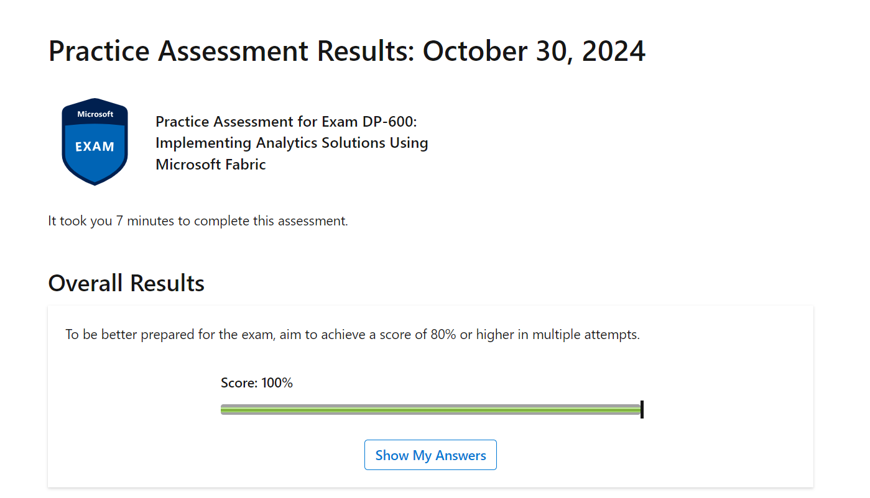Click the "Practice Assessment Results" page title

coord(230,51)
